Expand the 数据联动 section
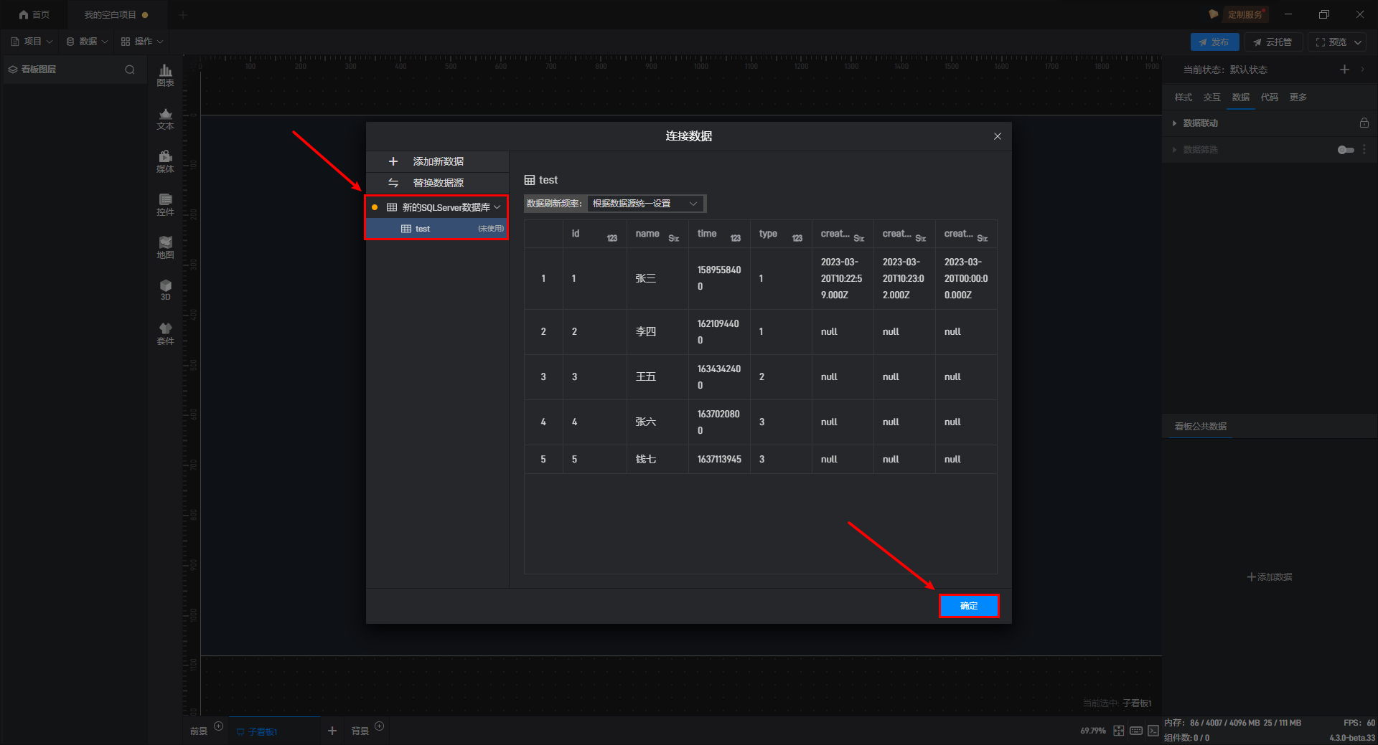This screenshot has width=1378, height=745. 1174,123
